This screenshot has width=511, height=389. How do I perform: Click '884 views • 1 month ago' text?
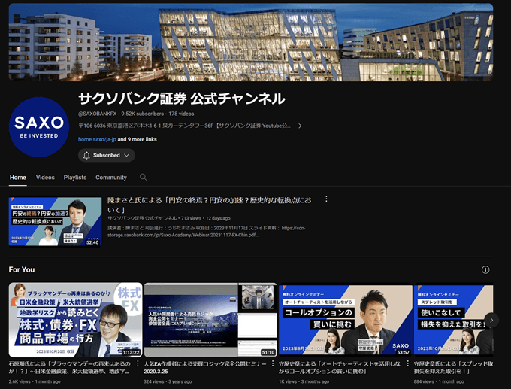click(x=439, y=381)
